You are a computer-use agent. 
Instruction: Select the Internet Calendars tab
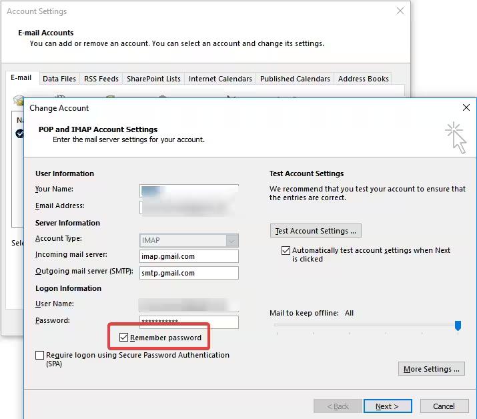click(x=220, y=79)
